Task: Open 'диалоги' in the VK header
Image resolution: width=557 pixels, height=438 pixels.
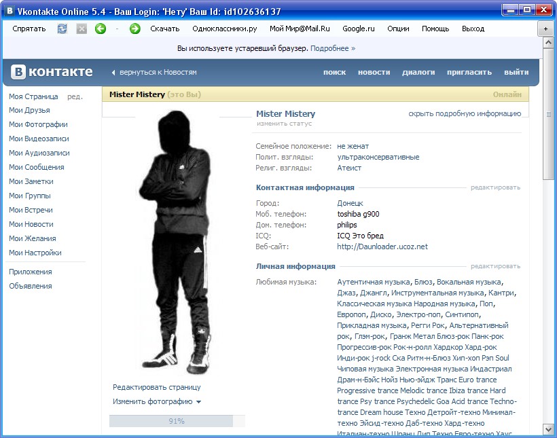Action: click(x=418, y=72)
